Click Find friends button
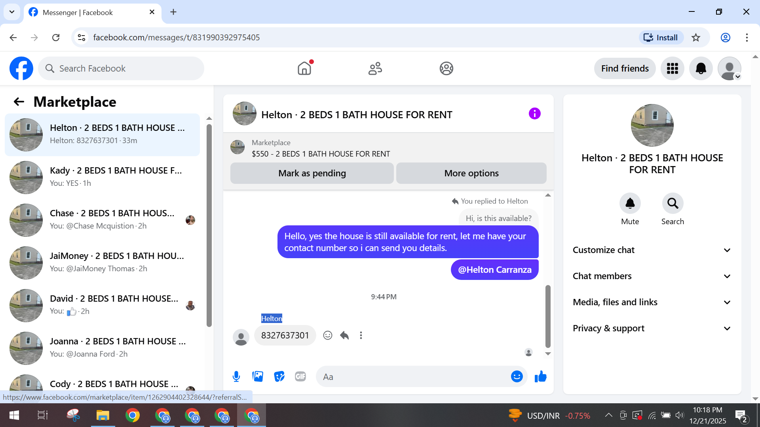The image size is (760, 427). pyautogui.click(x=625, y=68)
